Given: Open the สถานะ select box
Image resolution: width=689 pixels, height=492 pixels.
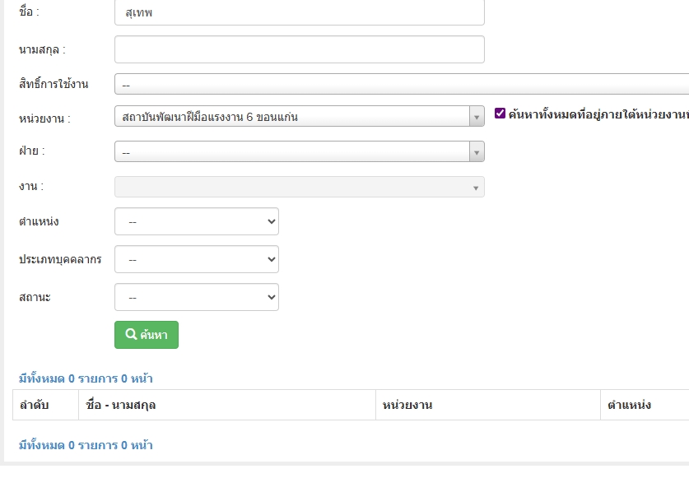Looking at the screenshot, I should tap(197, 297).
